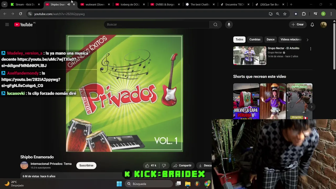336x189 pixels.
Task: Install or cast icon in address bar
Action: click(271, 14)
